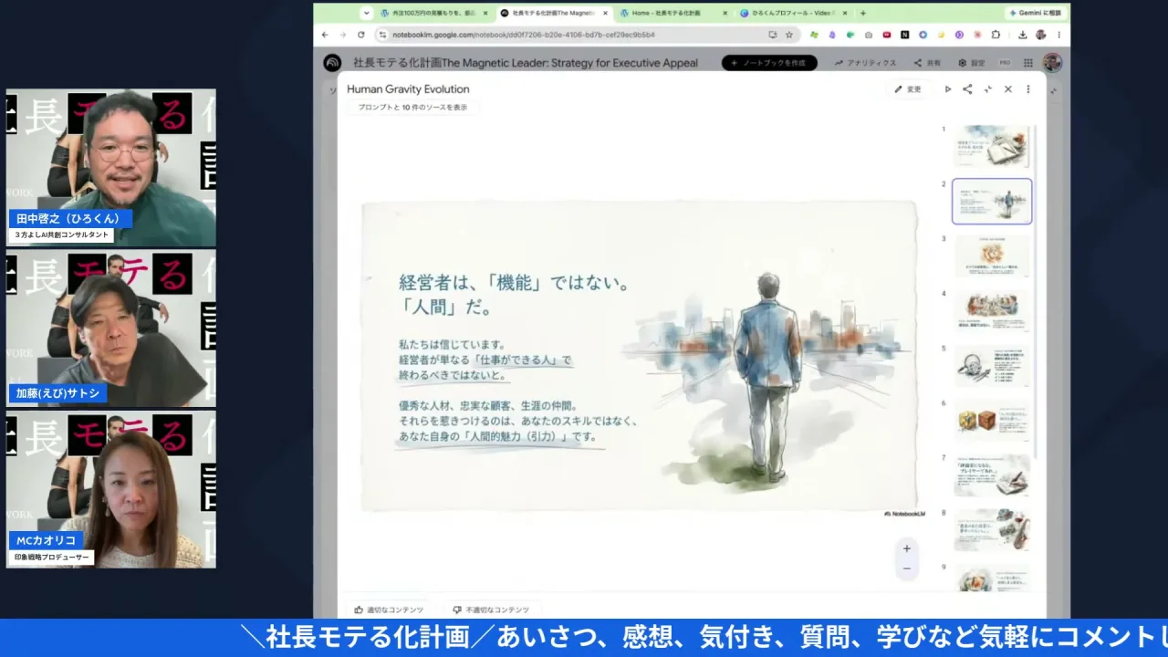Click the PRO badge
Image resolution: width=1168 pixels, height=657 pixels.
(1005, 63)
